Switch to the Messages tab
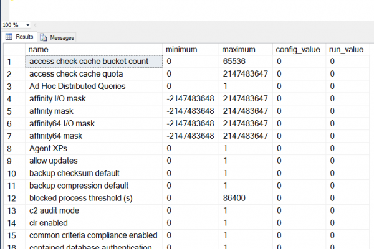The height and width of the screenshot is (249, 374). [x=57, y=37]
